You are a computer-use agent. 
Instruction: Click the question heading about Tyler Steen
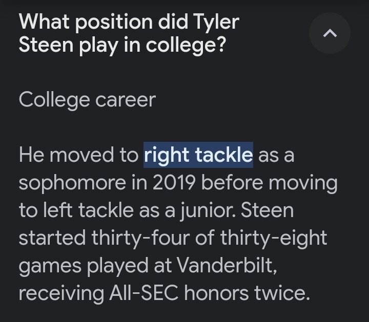click(129, 33)
